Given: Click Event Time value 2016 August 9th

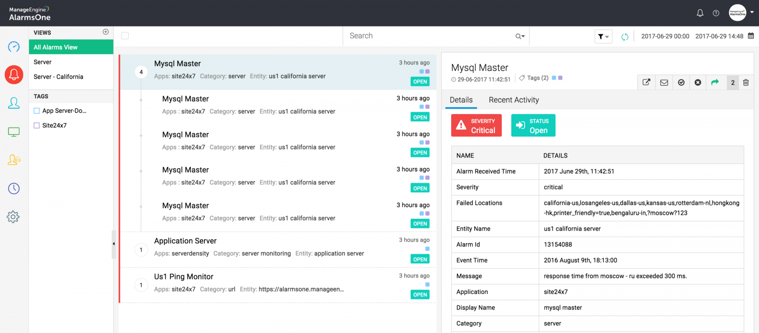Looking at the screenshot, I should pyautogui.click(x=580, y=260).
